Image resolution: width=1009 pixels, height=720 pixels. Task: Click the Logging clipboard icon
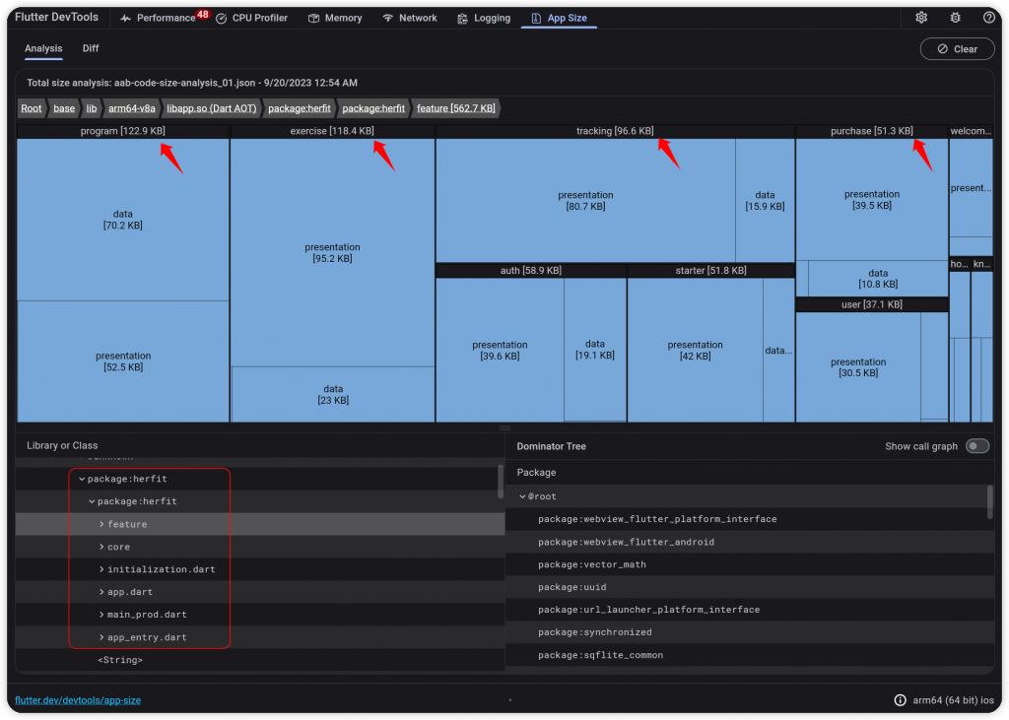tap(462, 18)
